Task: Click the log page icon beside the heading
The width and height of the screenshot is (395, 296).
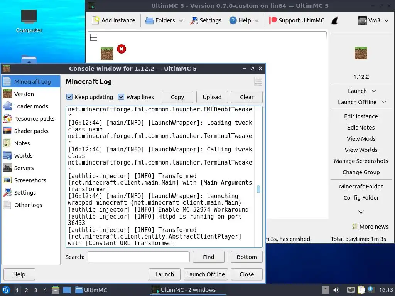Action: click(258, 82)
